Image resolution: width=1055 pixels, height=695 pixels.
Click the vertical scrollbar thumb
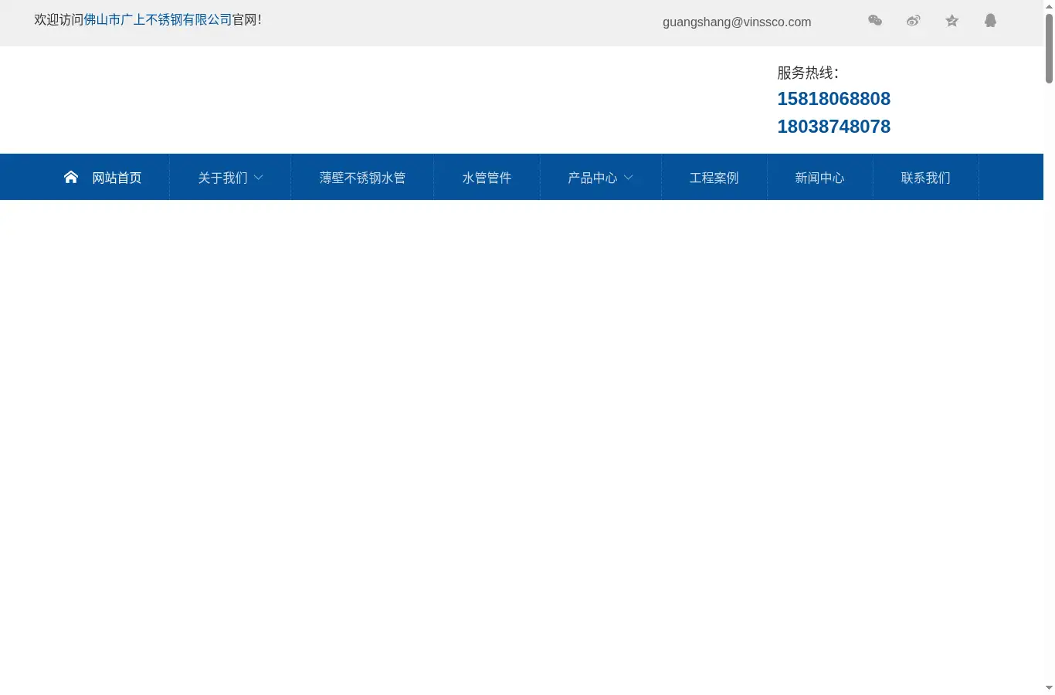(1049, 47)
